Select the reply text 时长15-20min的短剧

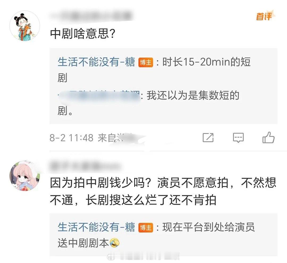point(154,70)
